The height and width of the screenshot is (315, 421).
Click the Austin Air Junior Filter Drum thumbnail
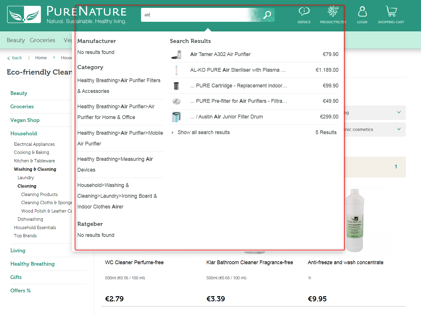pyautogui.click(x=176, y=117)
